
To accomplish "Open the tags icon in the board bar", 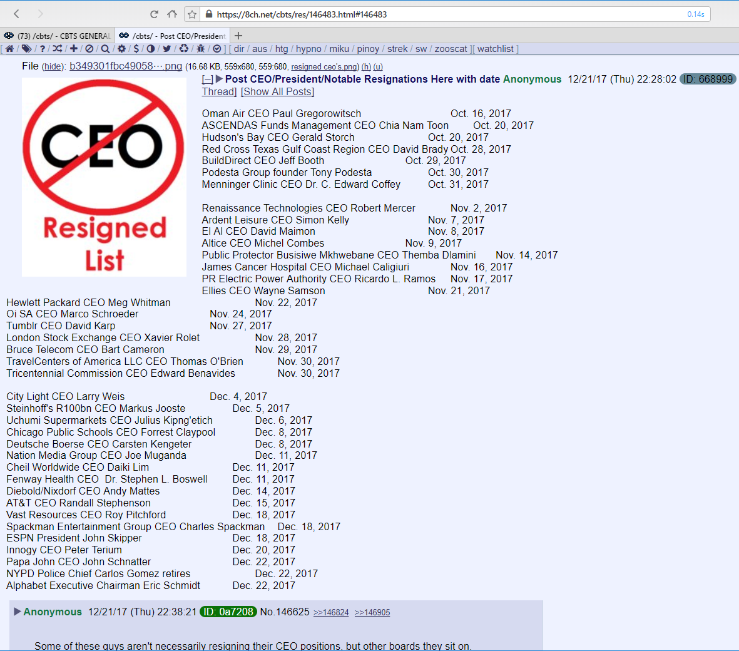I will point(26,49).
